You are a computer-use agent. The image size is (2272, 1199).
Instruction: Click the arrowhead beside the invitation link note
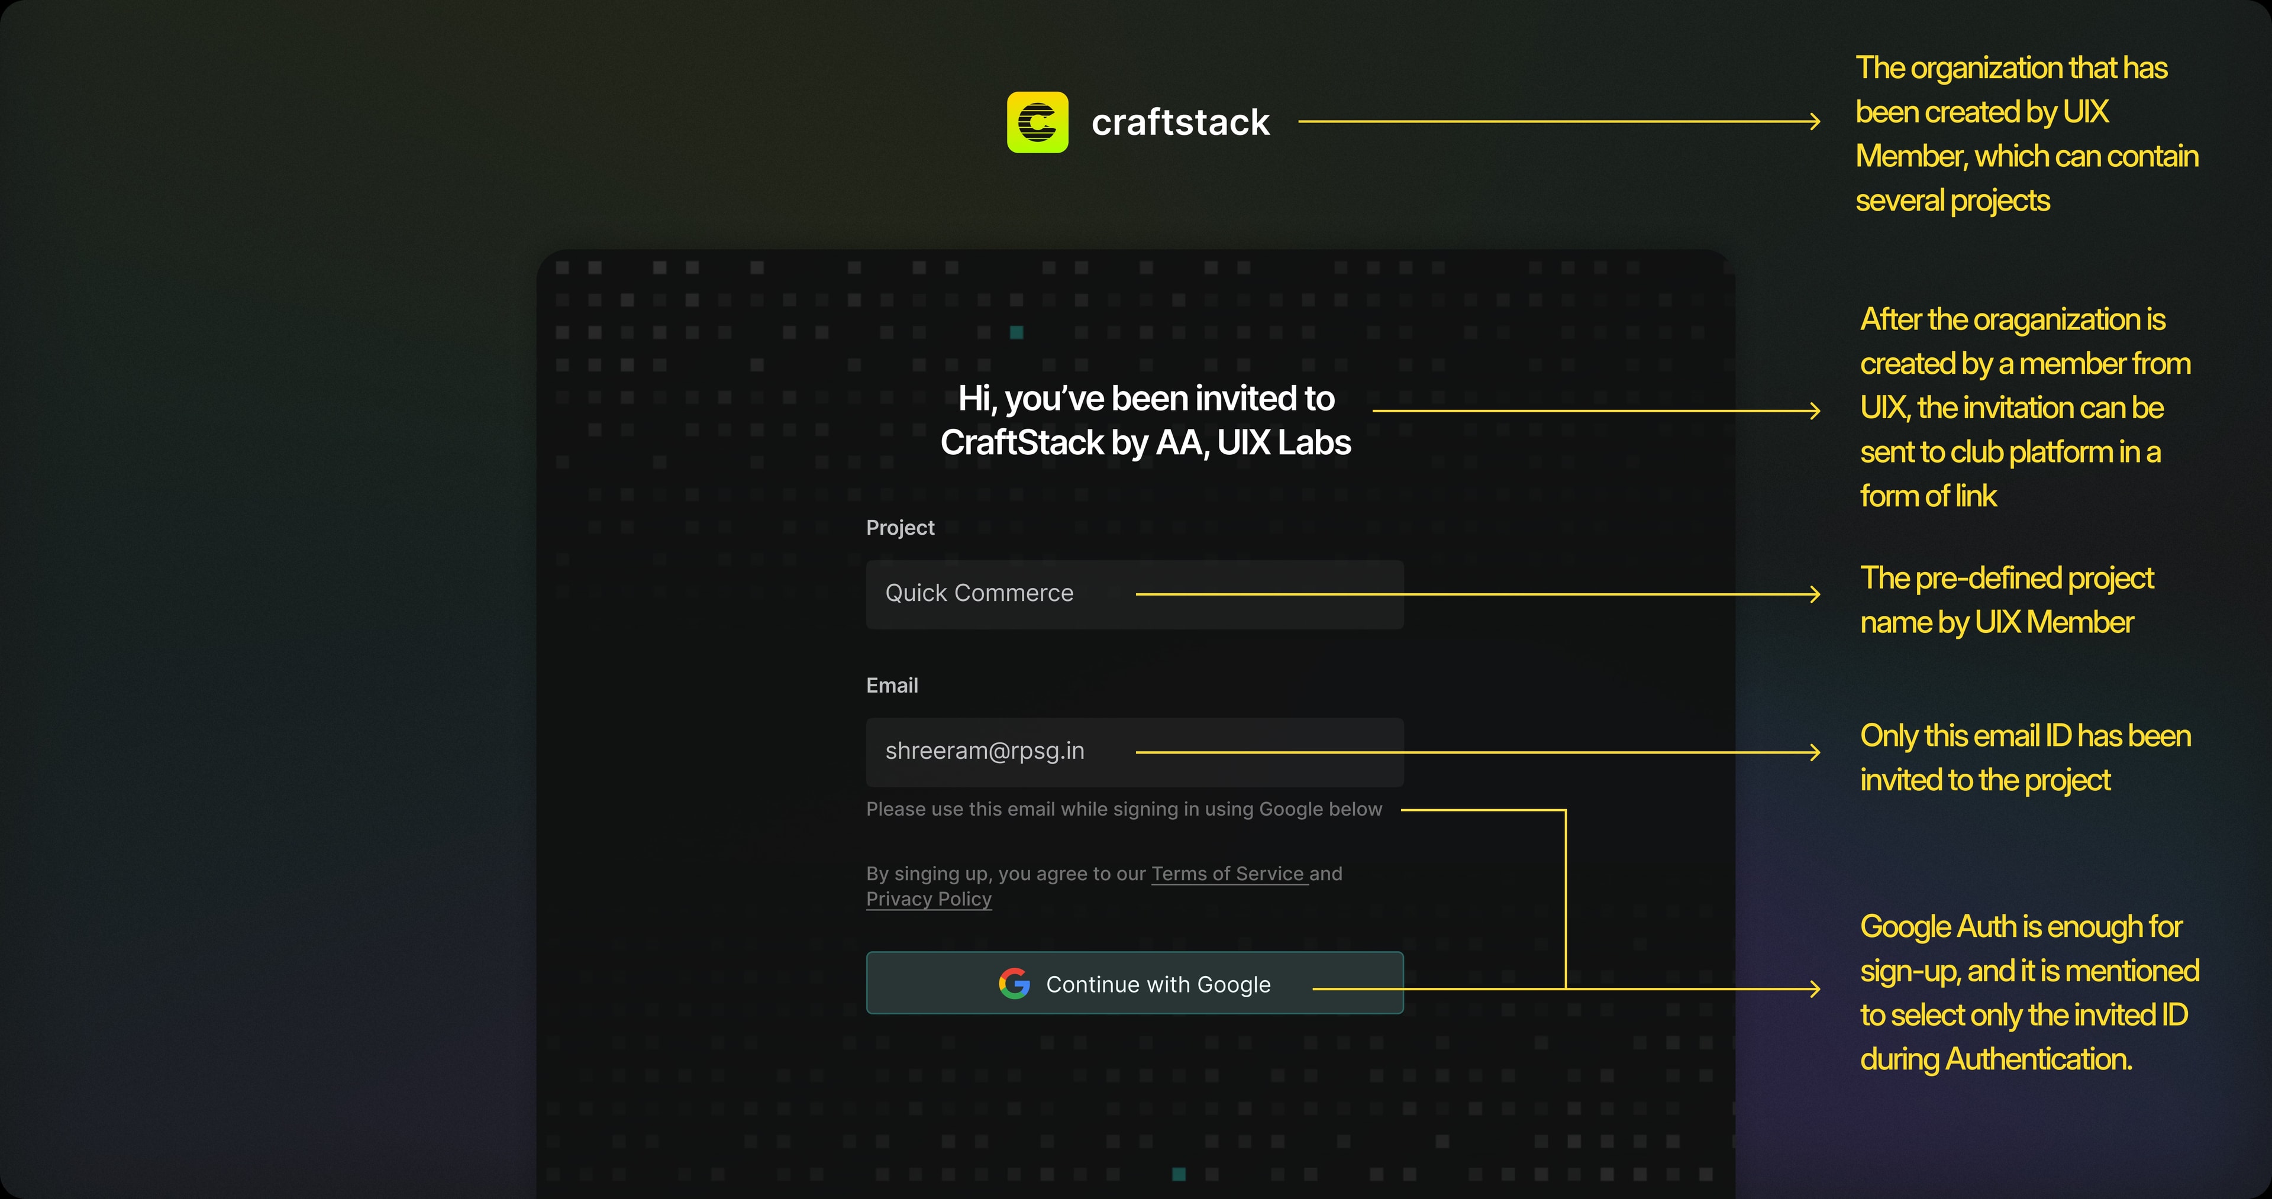(1814, 411)
